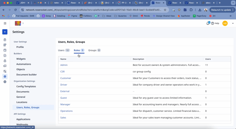Open the organization switcher arrows next to logo

(23, 23)
